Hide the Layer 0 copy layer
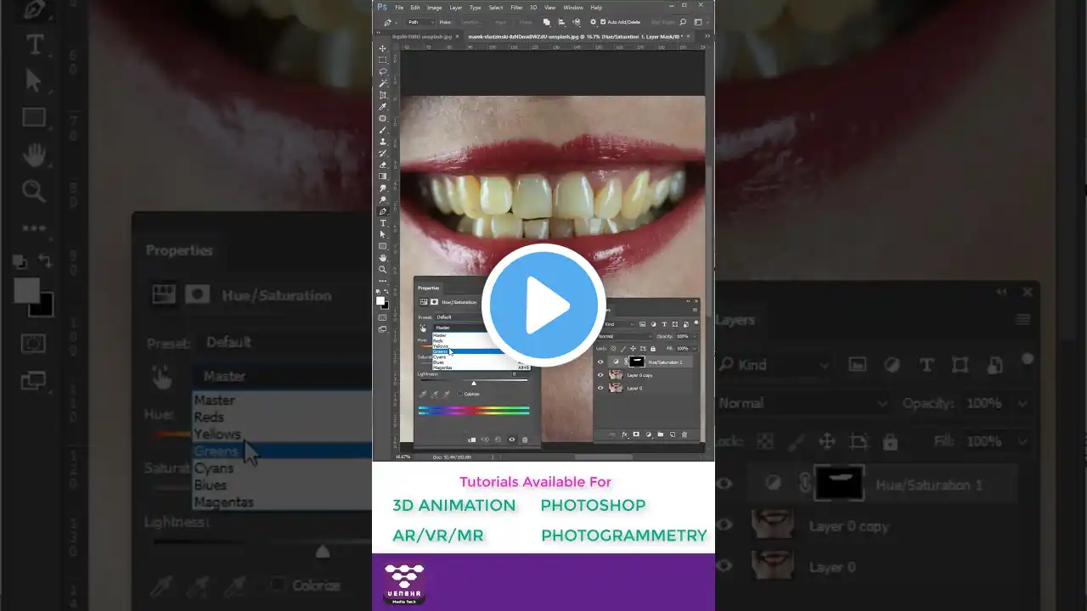1087x611 pixels. [x=600, y=375]
